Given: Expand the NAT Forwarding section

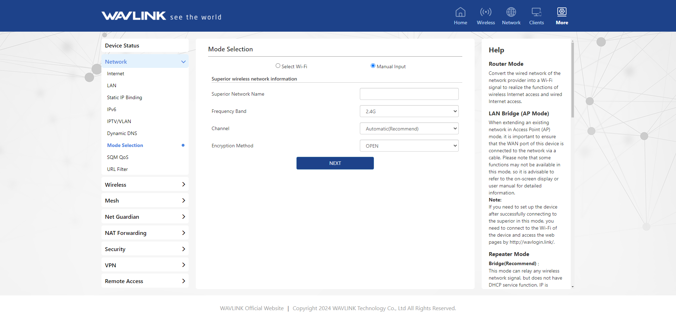Looking at the screenshot, I should 145,233.
